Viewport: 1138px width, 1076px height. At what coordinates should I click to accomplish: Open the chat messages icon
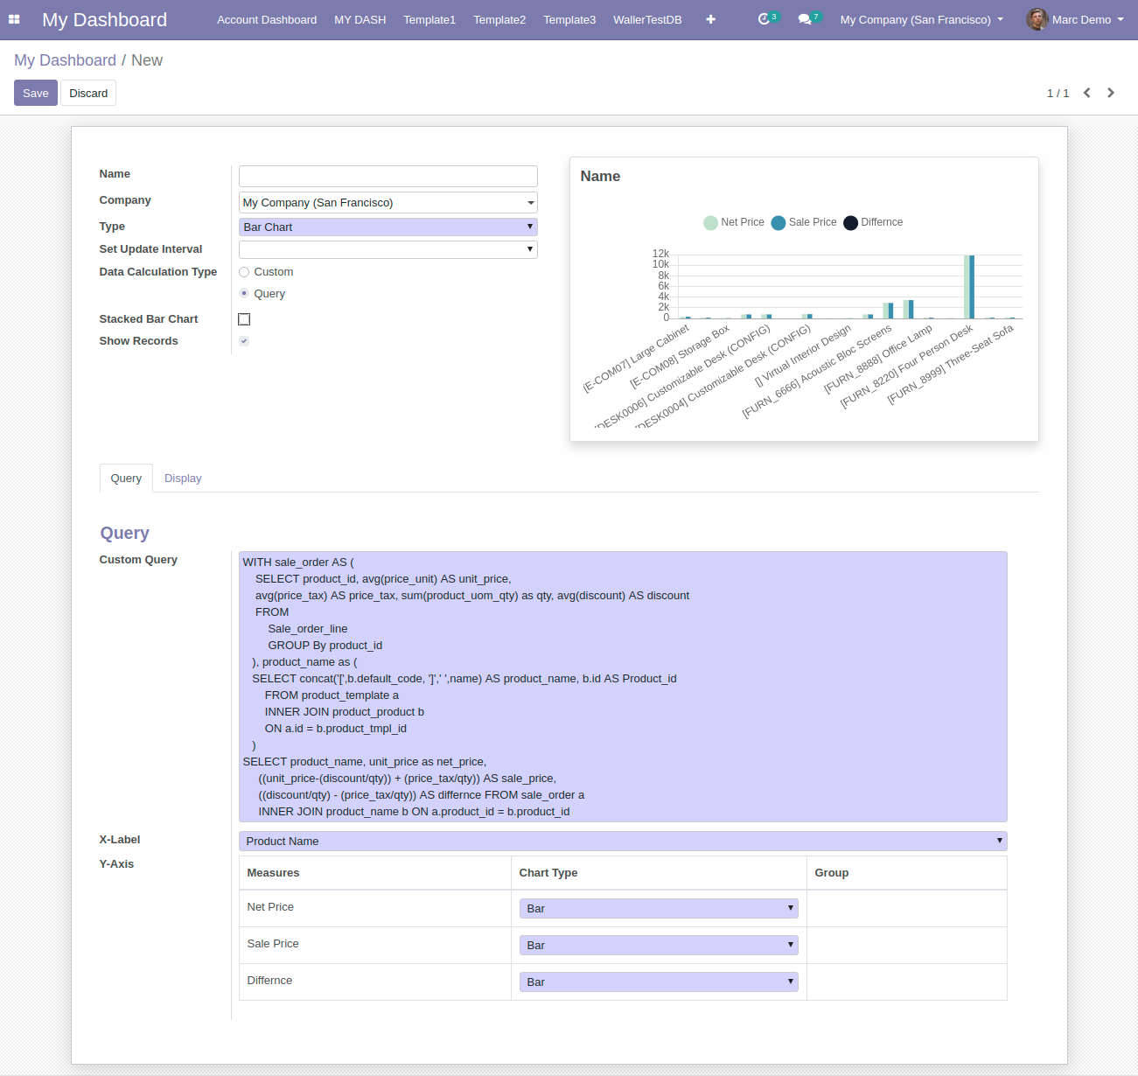coord(805,19)
